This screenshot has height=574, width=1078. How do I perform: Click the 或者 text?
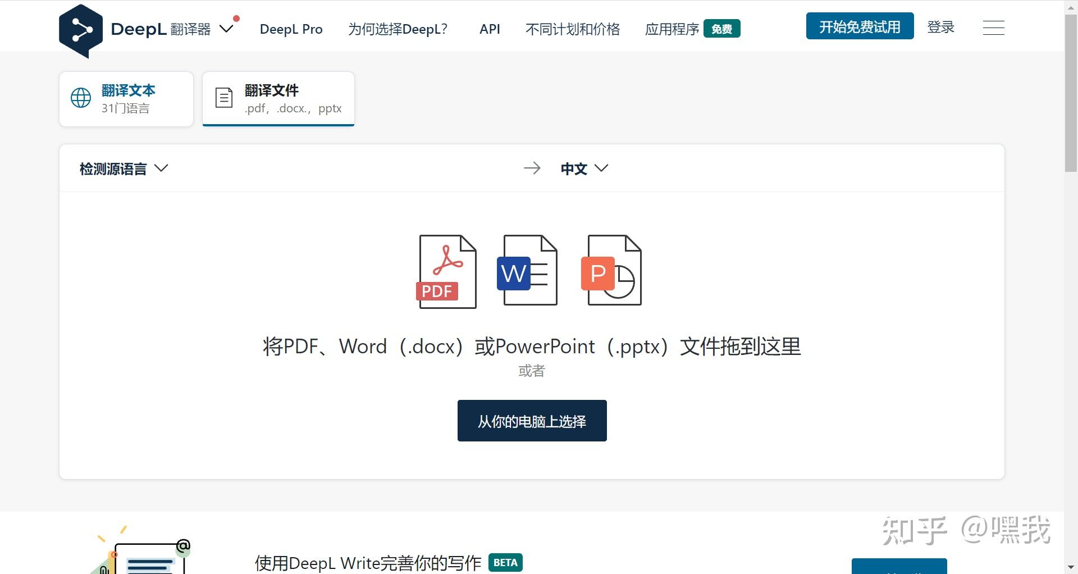(x=532, y=371)
